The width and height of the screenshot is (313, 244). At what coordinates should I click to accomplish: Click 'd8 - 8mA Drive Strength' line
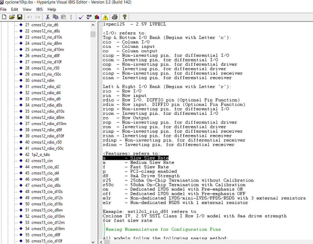[141, 176]
